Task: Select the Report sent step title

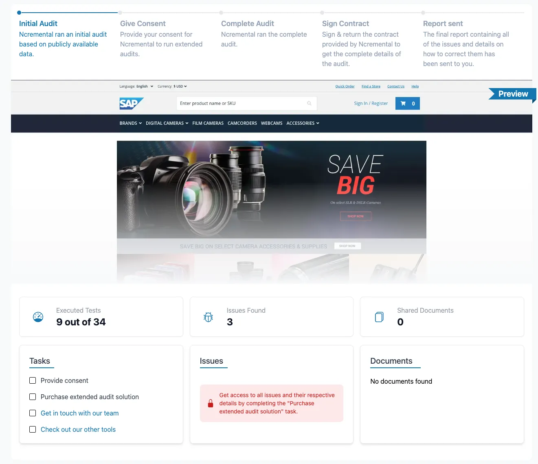Action: tap(443, 24)
